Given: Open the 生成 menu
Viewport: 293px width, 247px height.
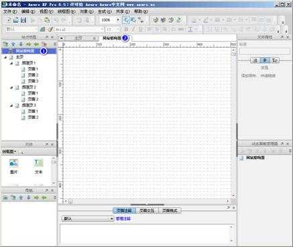Looking at the screenshot, I should coord(105,11).
